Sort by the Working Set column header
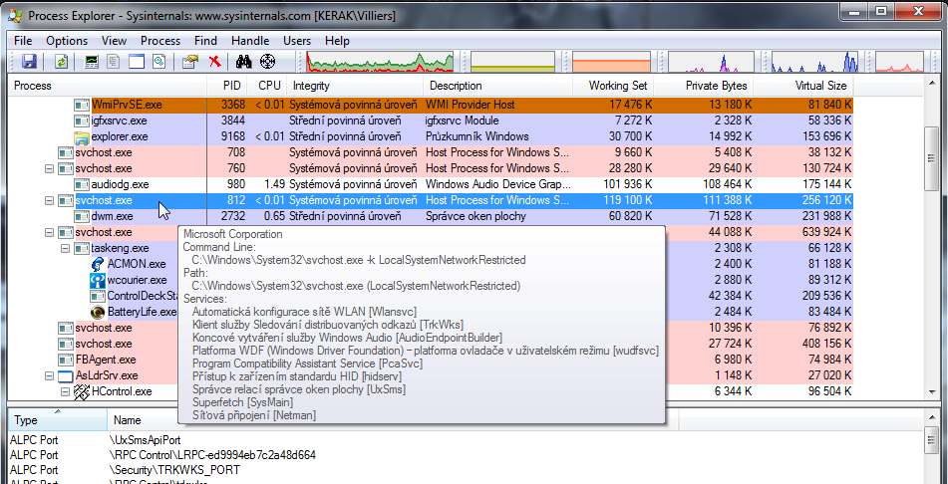Image resolution: width=948 pixels, height=484 pixels. coord(613,86)
